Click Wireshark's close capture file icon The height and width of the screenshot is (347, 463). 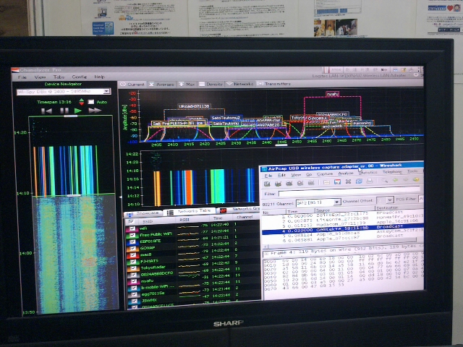coord(348,181)
